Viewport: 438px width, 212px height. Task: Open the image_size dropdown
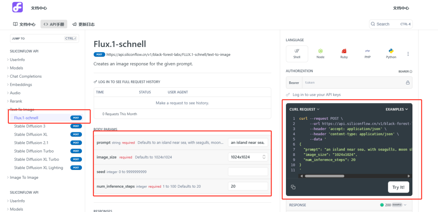(x=248, y=157)
